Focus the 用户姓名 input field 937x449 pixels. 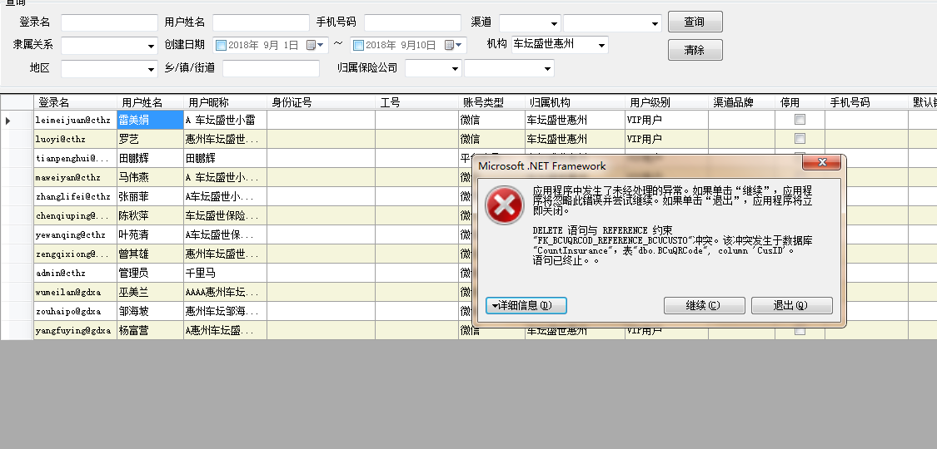(x=261, y=22)
